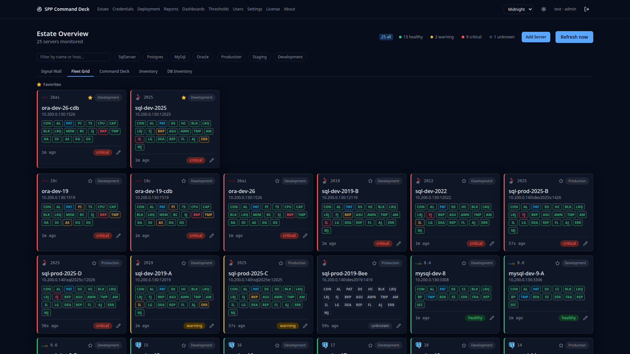630x354 pixels.
Task: Click Refresh now button
Action: pyautogui.click(x=574, y=37)
